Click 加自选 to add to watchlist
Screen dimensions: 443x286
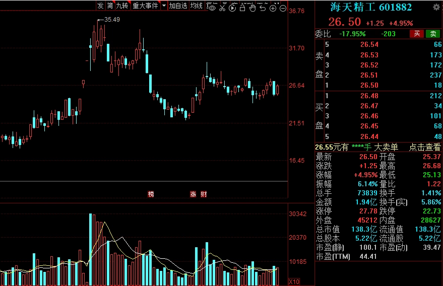pyautogui.click(x=178, y=6)
